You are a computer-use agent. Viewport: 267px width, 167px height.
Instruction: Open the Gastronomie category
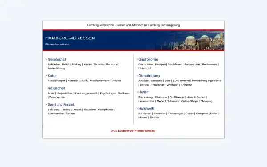point(148,59)
